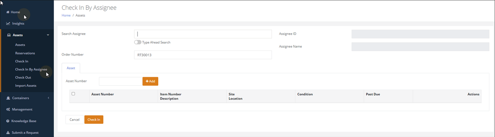Click the Cancel button

(75, 120)
